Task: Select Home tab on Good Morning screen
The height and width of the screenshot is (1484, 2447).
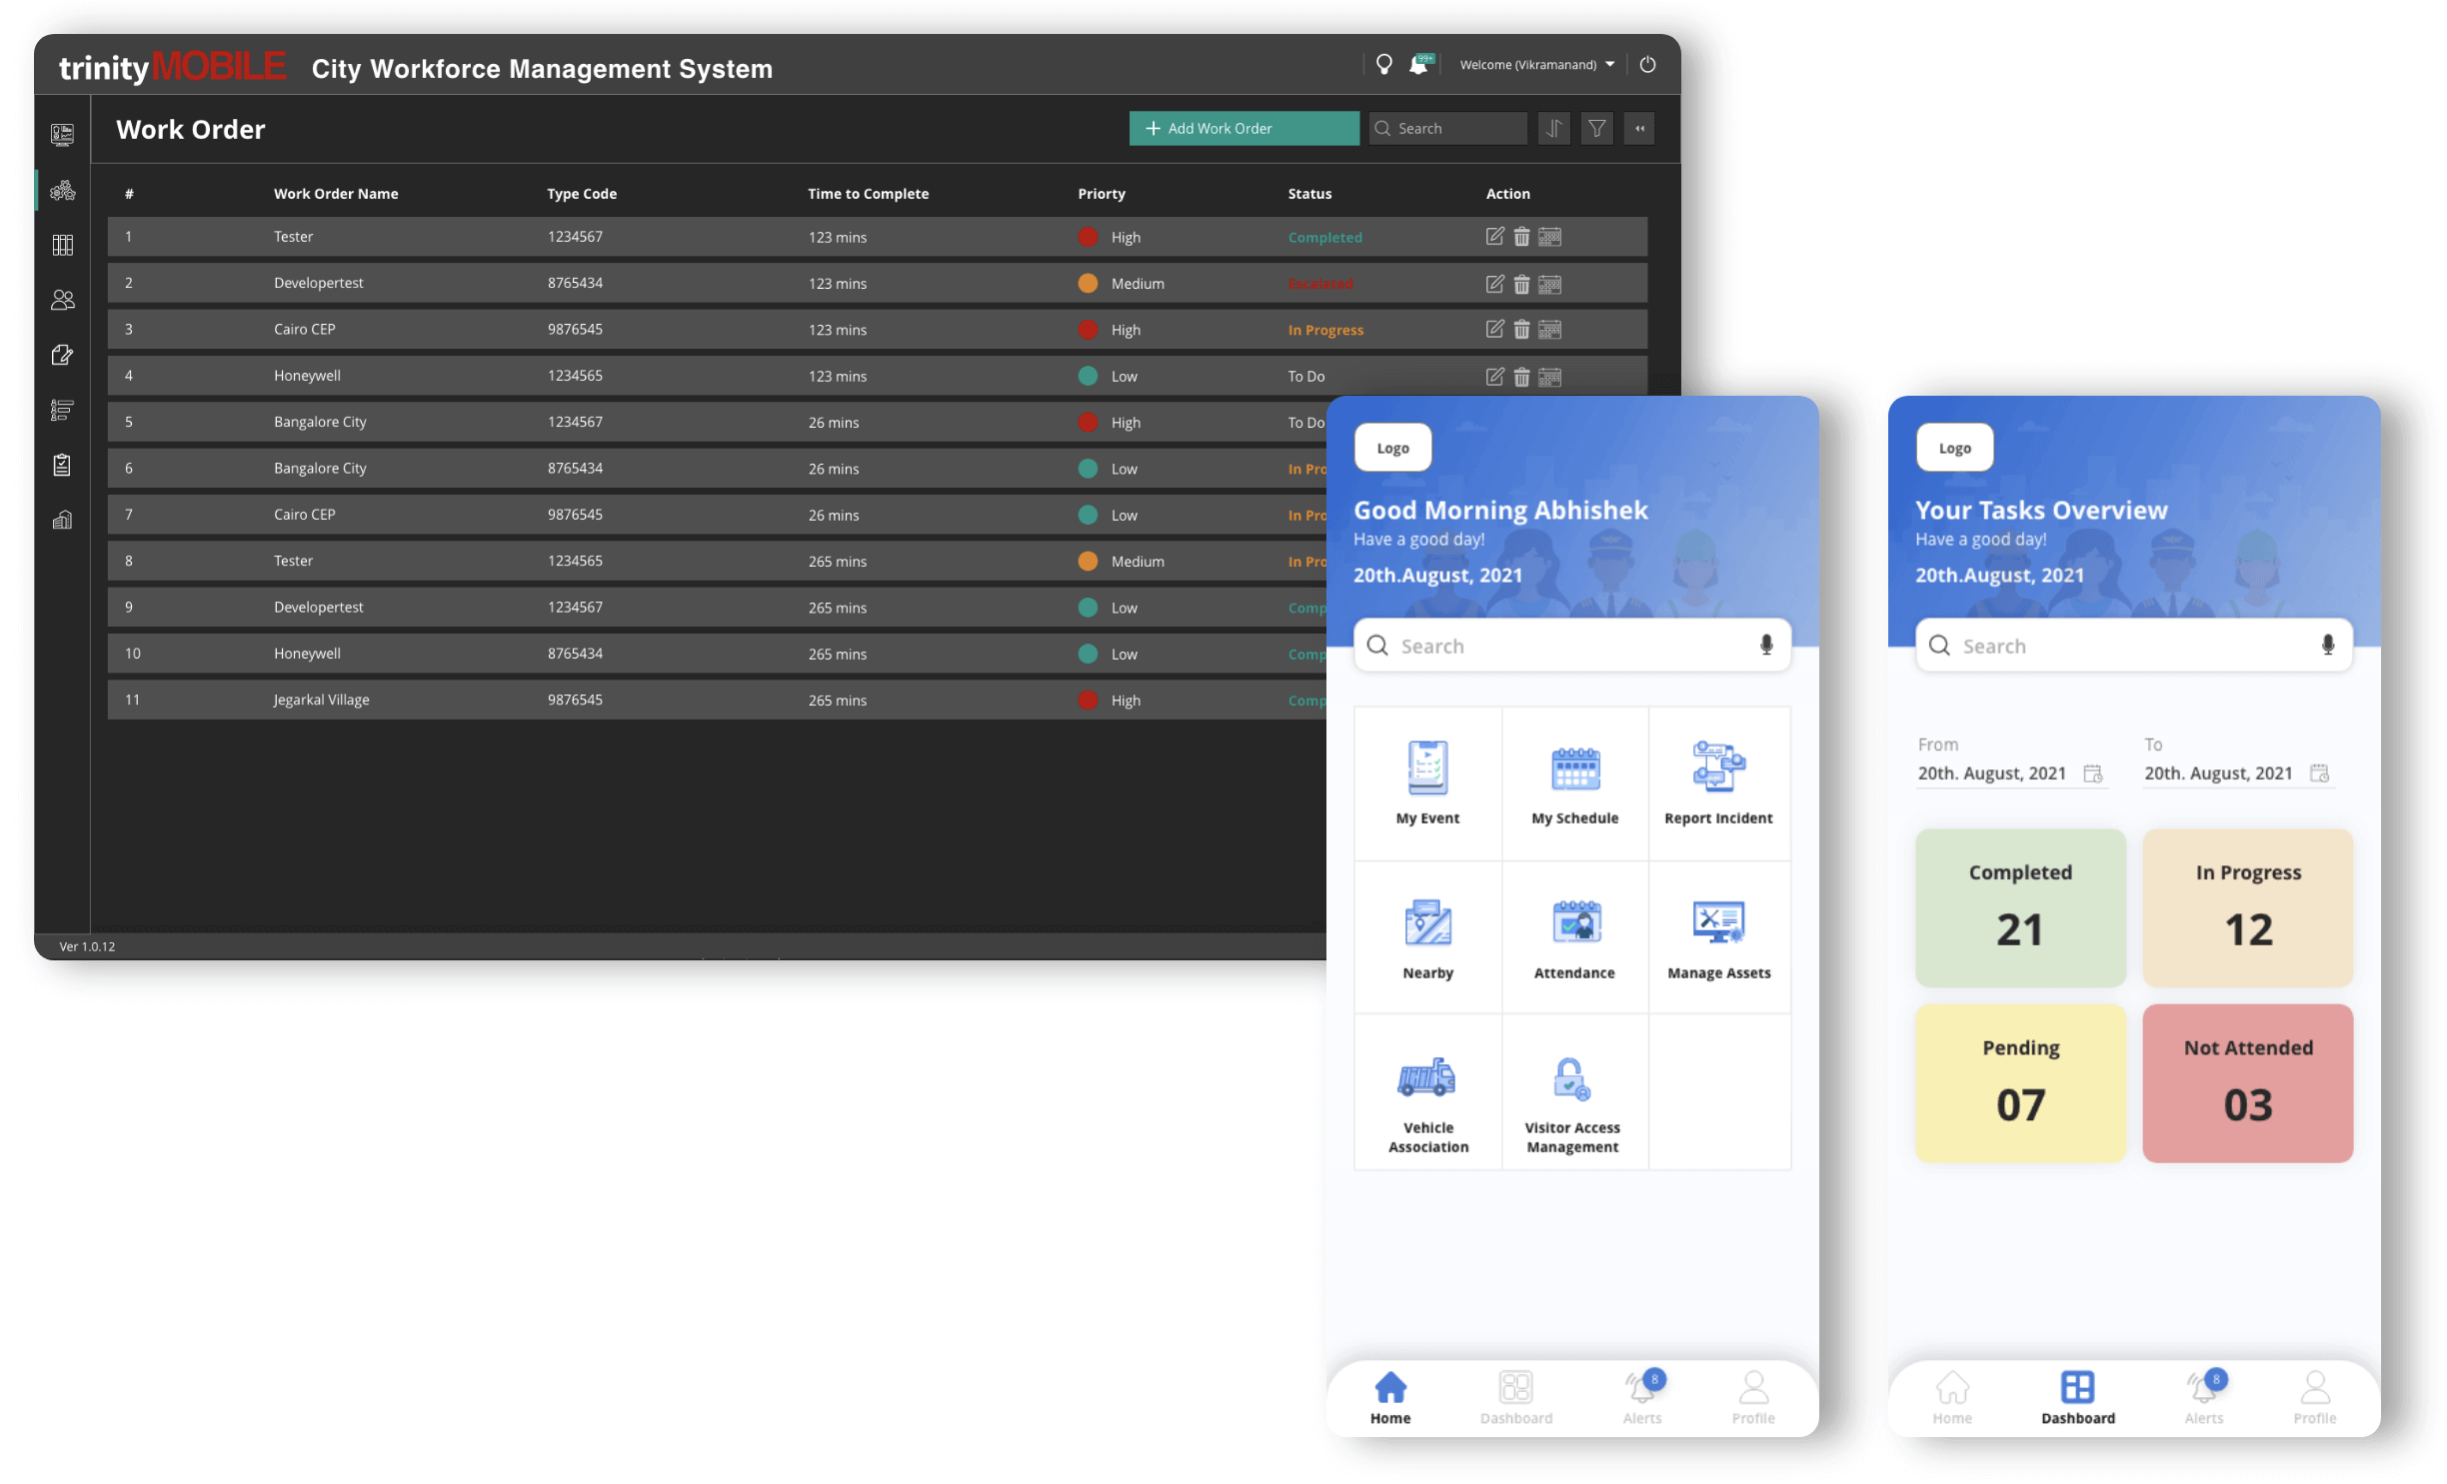Action: click(1390, 1397)
